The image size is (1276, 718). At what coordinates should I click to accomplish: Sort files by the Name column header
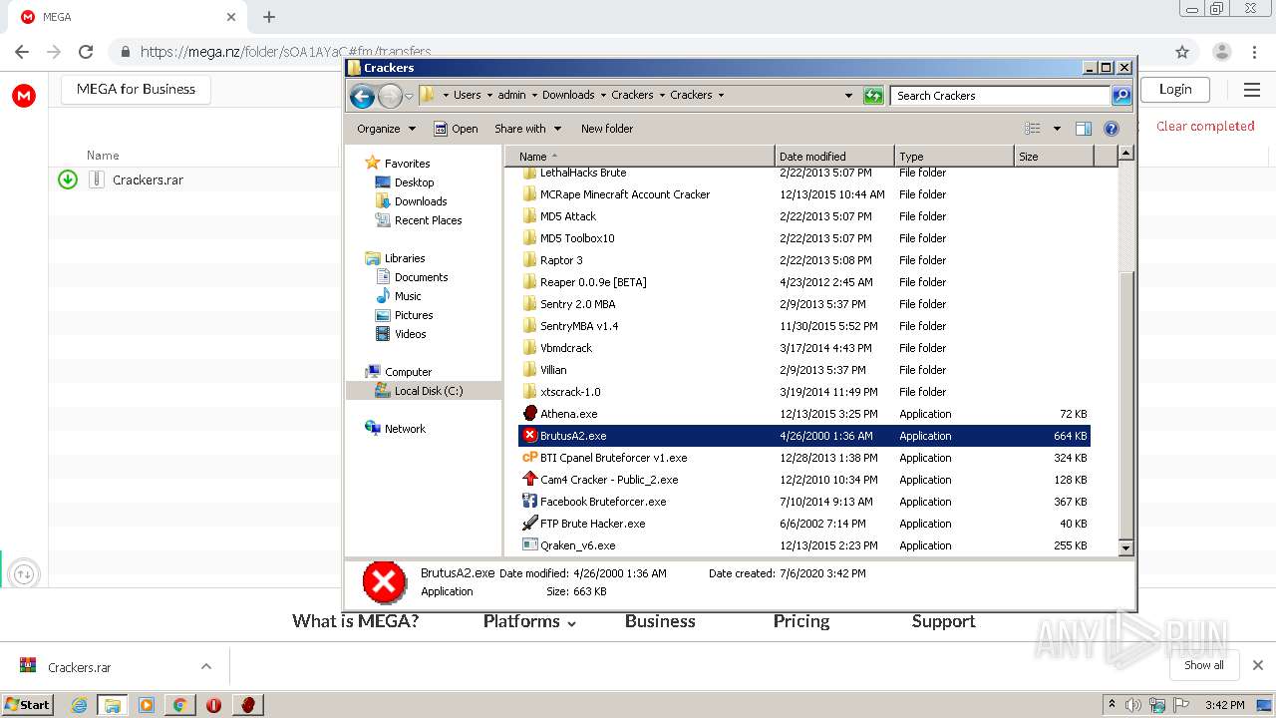[x=640, y=157]
